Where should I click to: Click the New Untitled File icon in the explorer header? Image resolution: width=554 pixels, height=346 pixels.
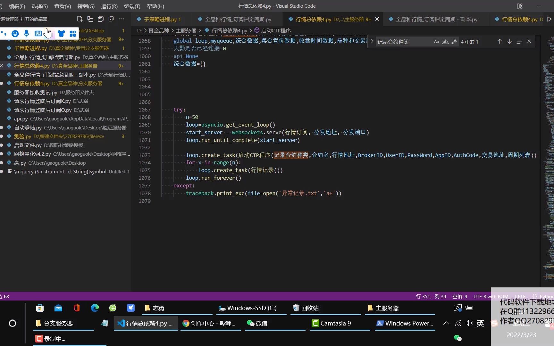(x=80, y=19)
